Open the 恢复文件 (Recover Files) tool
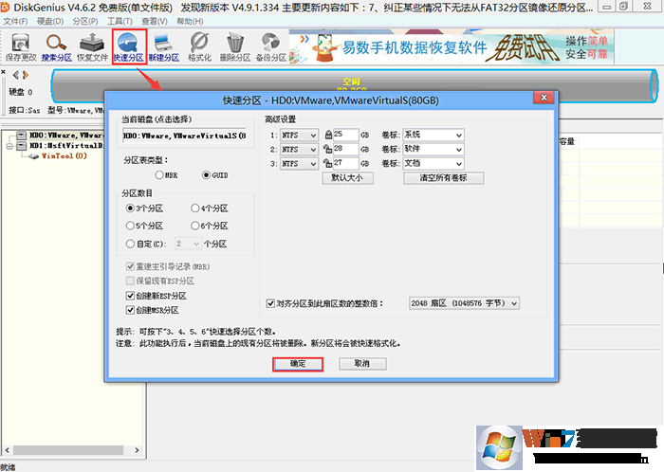 click(91, 45)
